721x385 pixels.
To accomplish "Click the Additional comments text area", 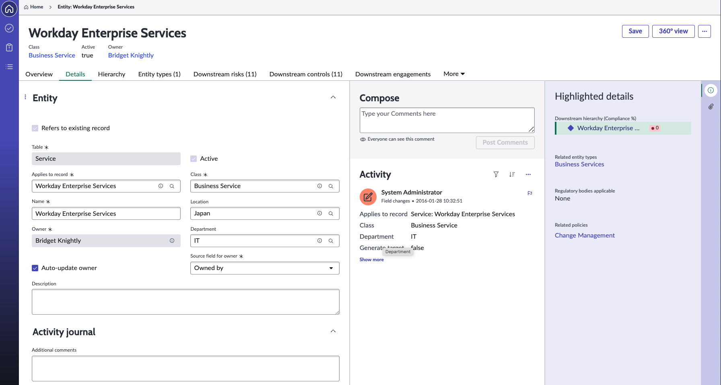I will tap(185, 369).
